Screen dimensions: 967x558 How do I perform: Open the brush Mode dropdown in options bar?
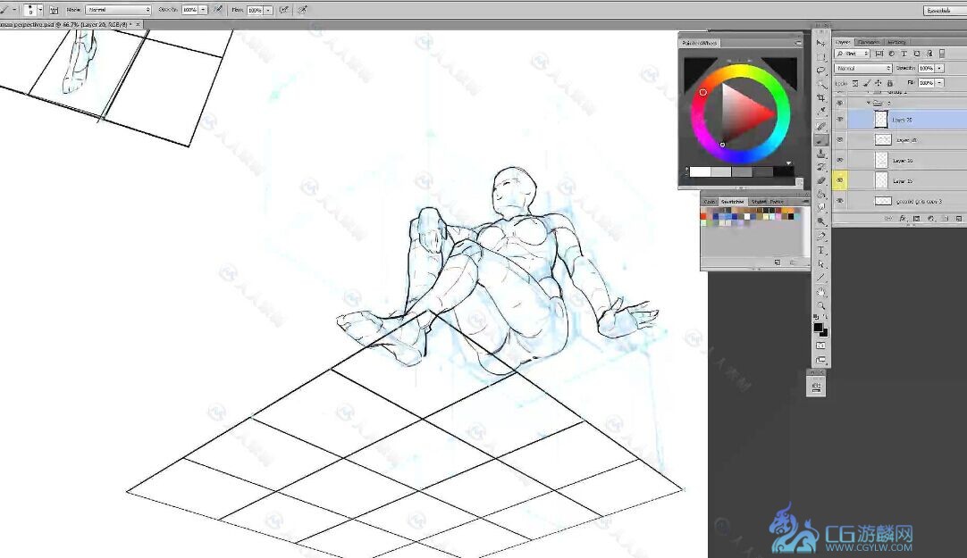118,10
